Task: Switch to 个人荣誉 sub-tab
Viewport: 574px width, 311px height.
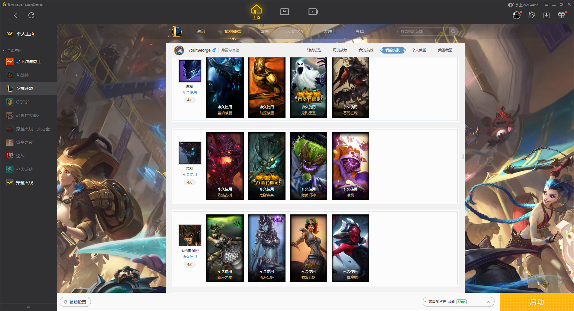Action: click(419, 50)
